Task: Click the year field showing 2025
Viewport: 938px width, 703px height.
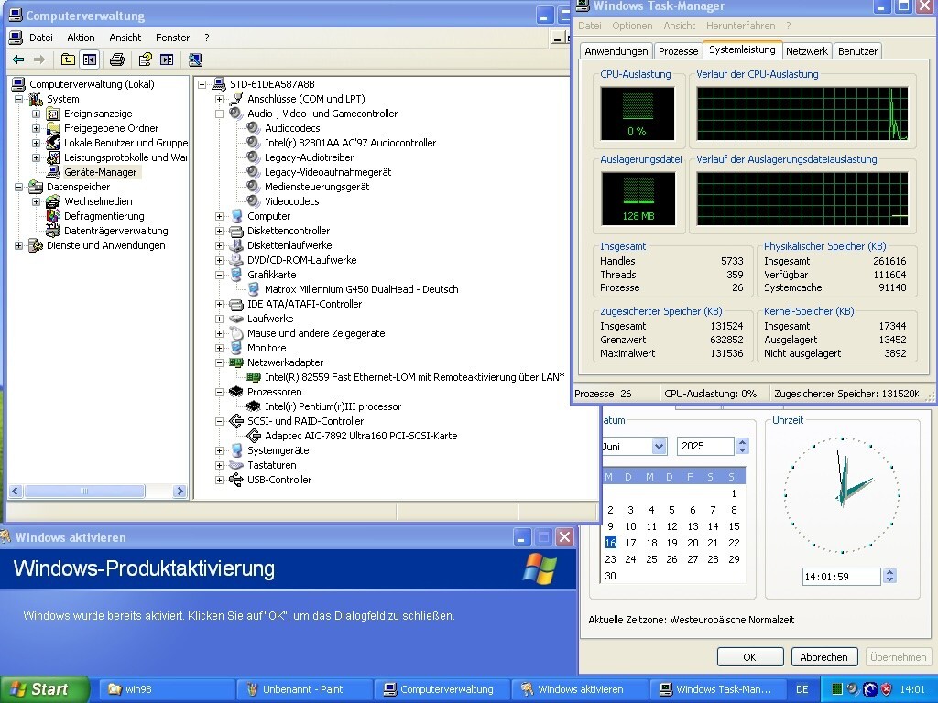Action: pos(705,446)
